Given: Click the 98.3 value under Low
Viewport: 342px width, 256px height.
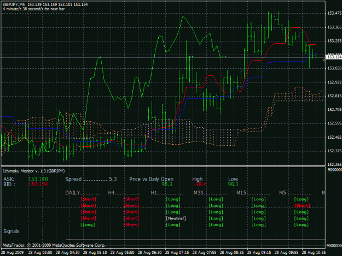Looking at the screenshot, I should (x=233, y=184).
